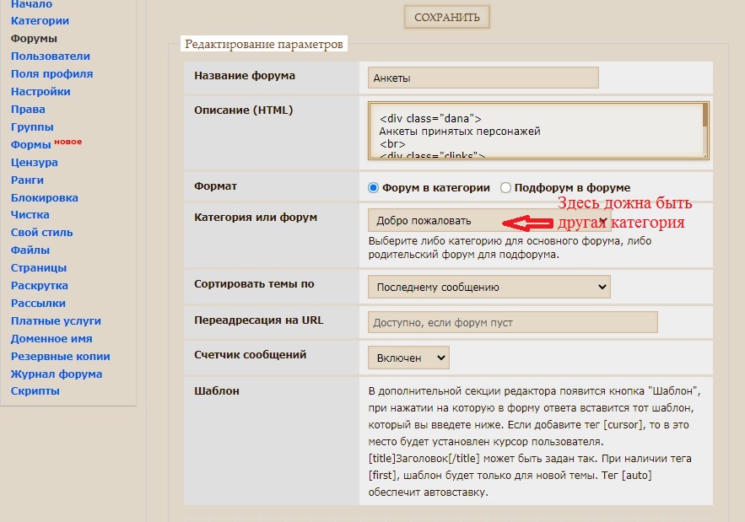Click the Счетчик сообщений label
The image size is (745, 522).
[x=250, y=355]
